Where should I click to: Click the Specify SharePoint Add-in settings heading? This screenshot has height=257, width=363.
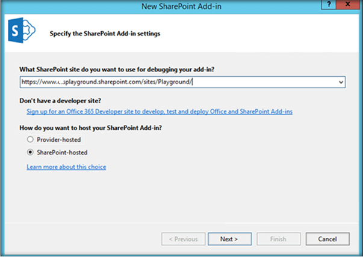104,34
